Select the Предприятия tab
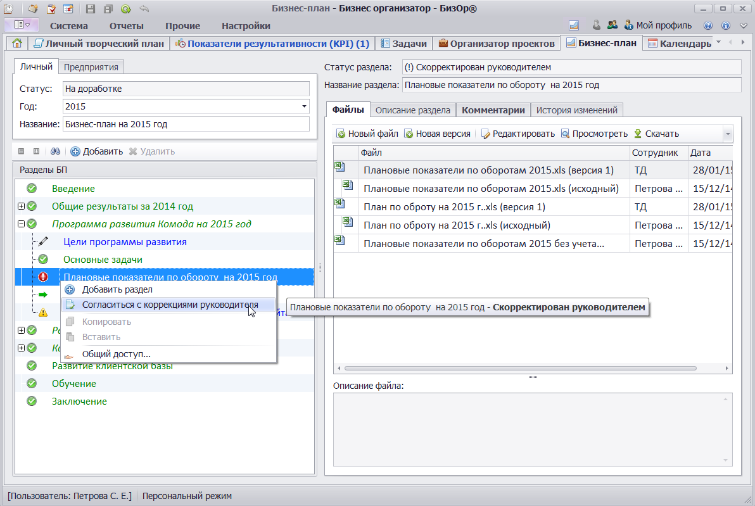Image resolution: width=755 pixels, height=506 pixels. coord(92,66)
